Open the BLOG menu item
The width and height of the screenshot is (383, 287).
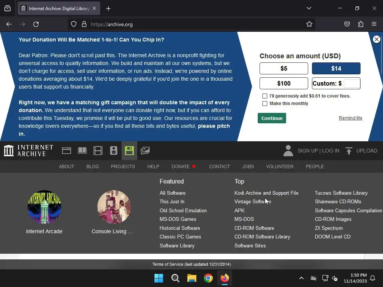tap(93, 166)
